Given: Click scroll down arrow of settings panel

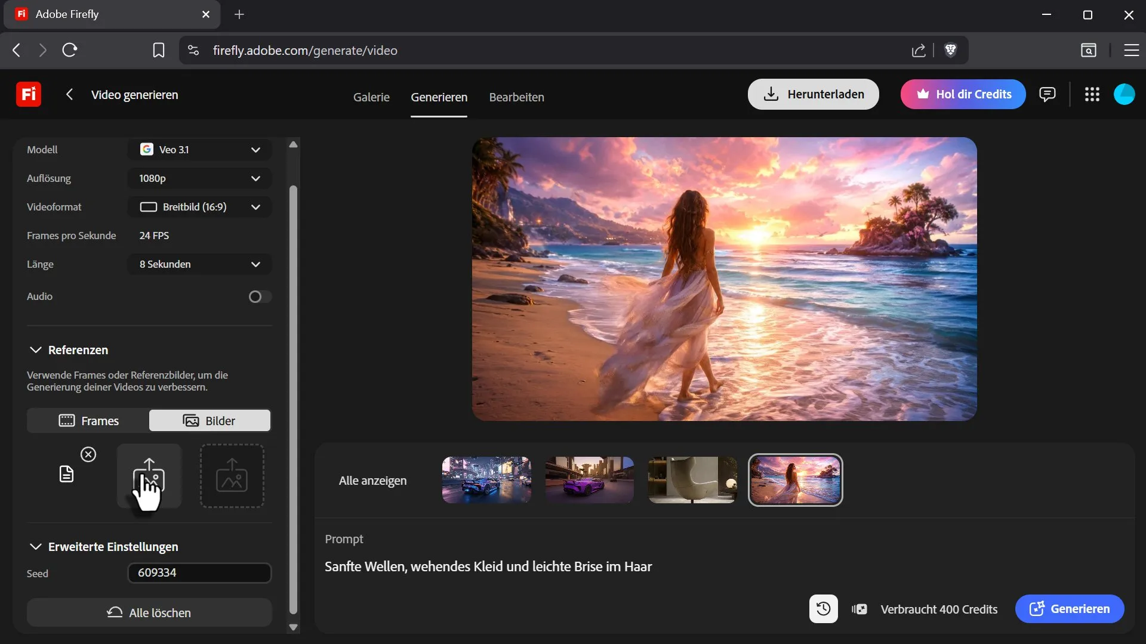Looking at the screenshot, I should (x=293, y=627).
